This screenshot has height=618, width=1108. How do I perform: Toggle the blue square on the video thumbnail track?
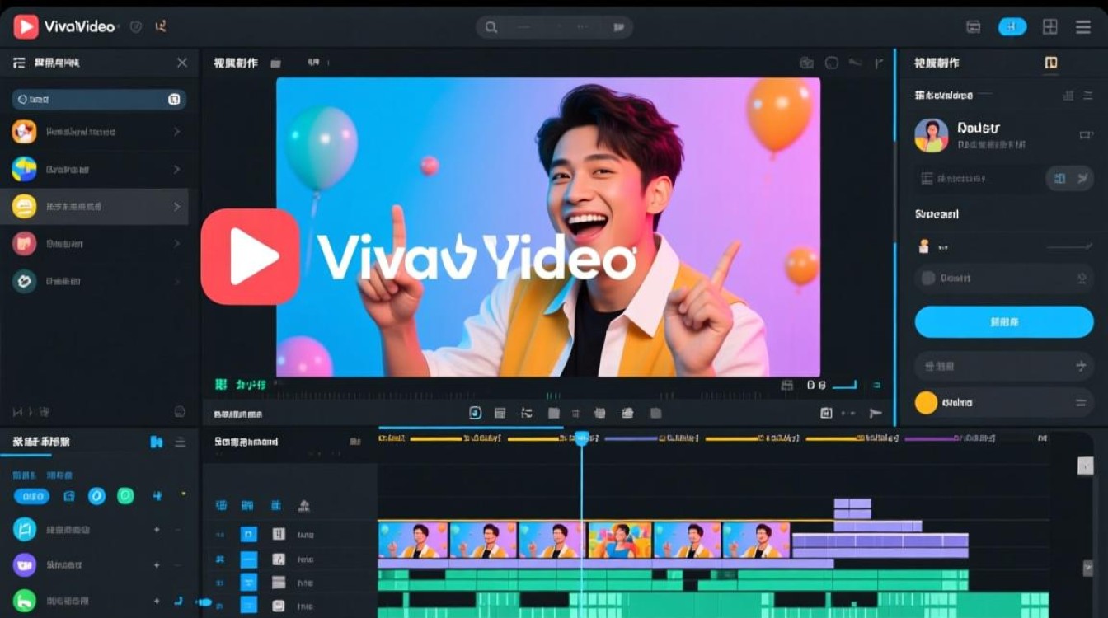click(248, 535)
